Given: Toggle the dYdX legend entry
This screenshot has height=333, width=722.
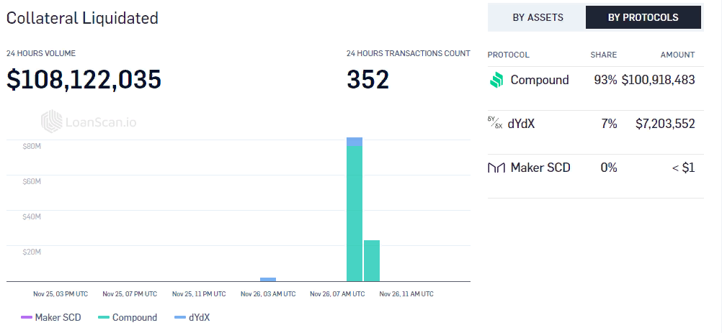Looking at the screenshot, I should tap(192, 317).
